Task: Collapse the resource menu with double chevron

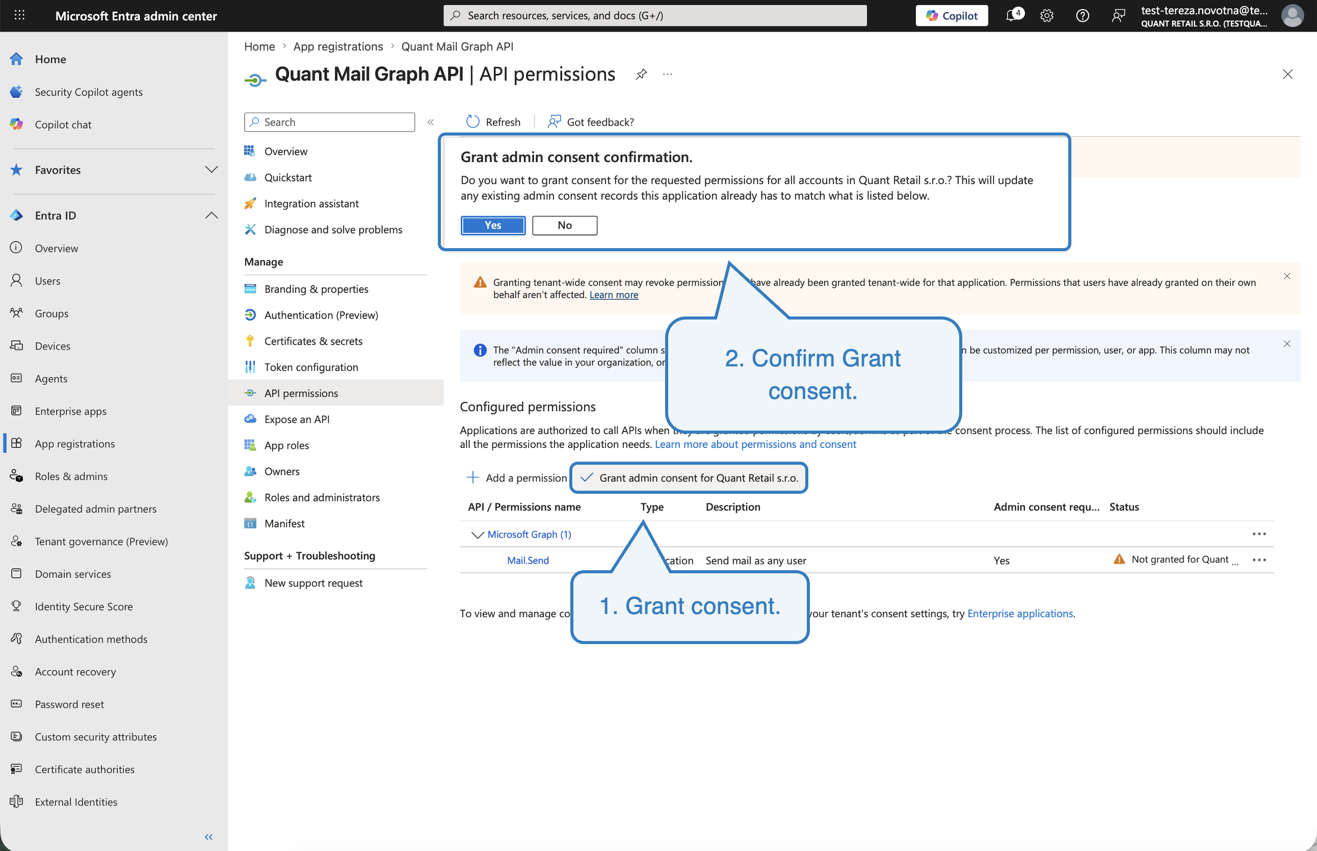Action: pyautogui.click(x=431, y=122)
